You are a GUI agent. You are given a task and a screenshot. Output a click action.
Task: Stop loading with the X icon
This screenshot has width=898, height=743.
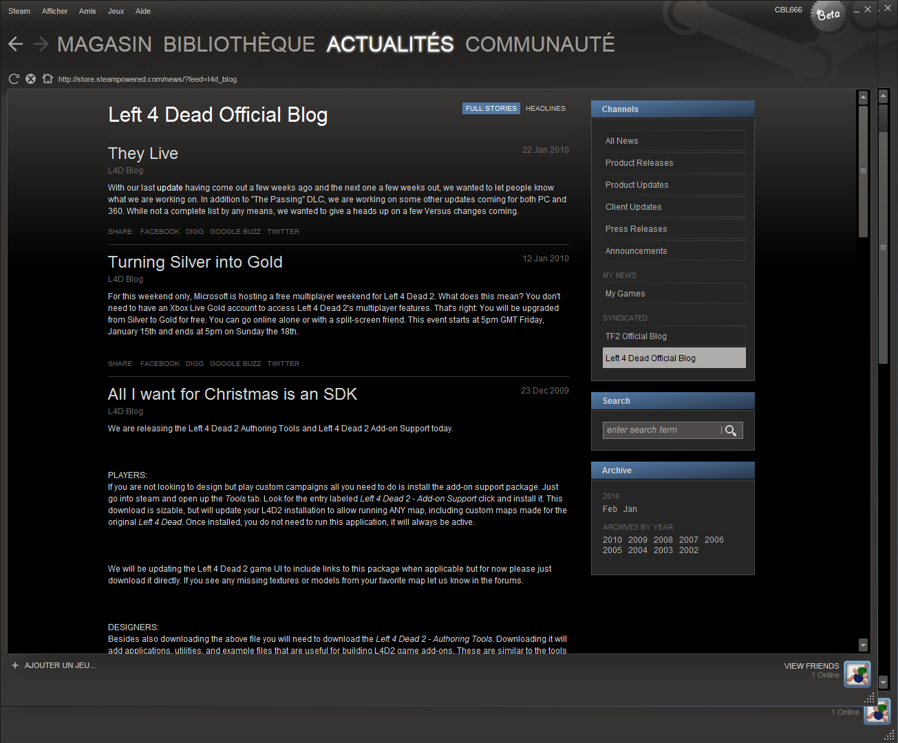click(30, 79)
